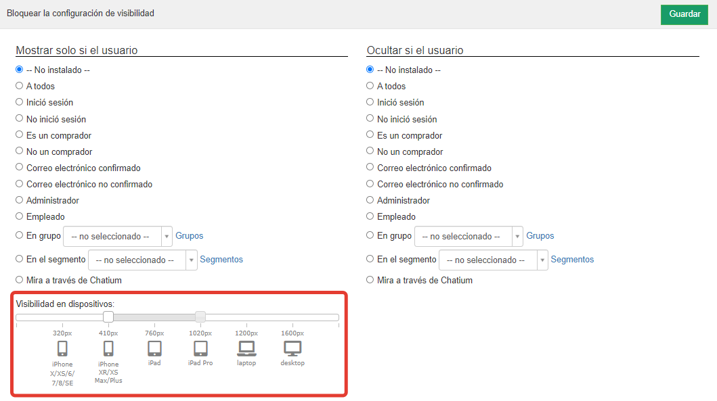Screen dimensions: 717x401
Task: Select 'Correo electrónico no confirmado' under Ocultar si
Action: pos(370,184)
